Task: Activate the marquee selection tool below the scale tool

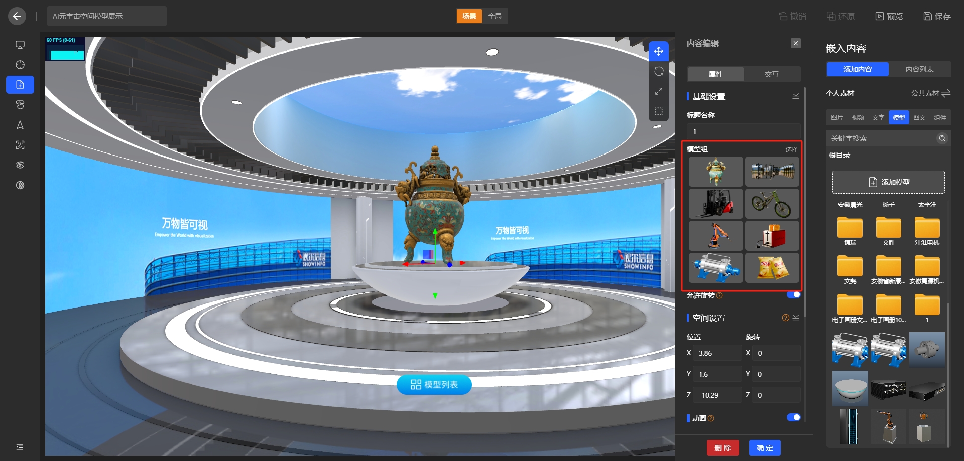Action: pyautogui.click(x=658, y=111)
